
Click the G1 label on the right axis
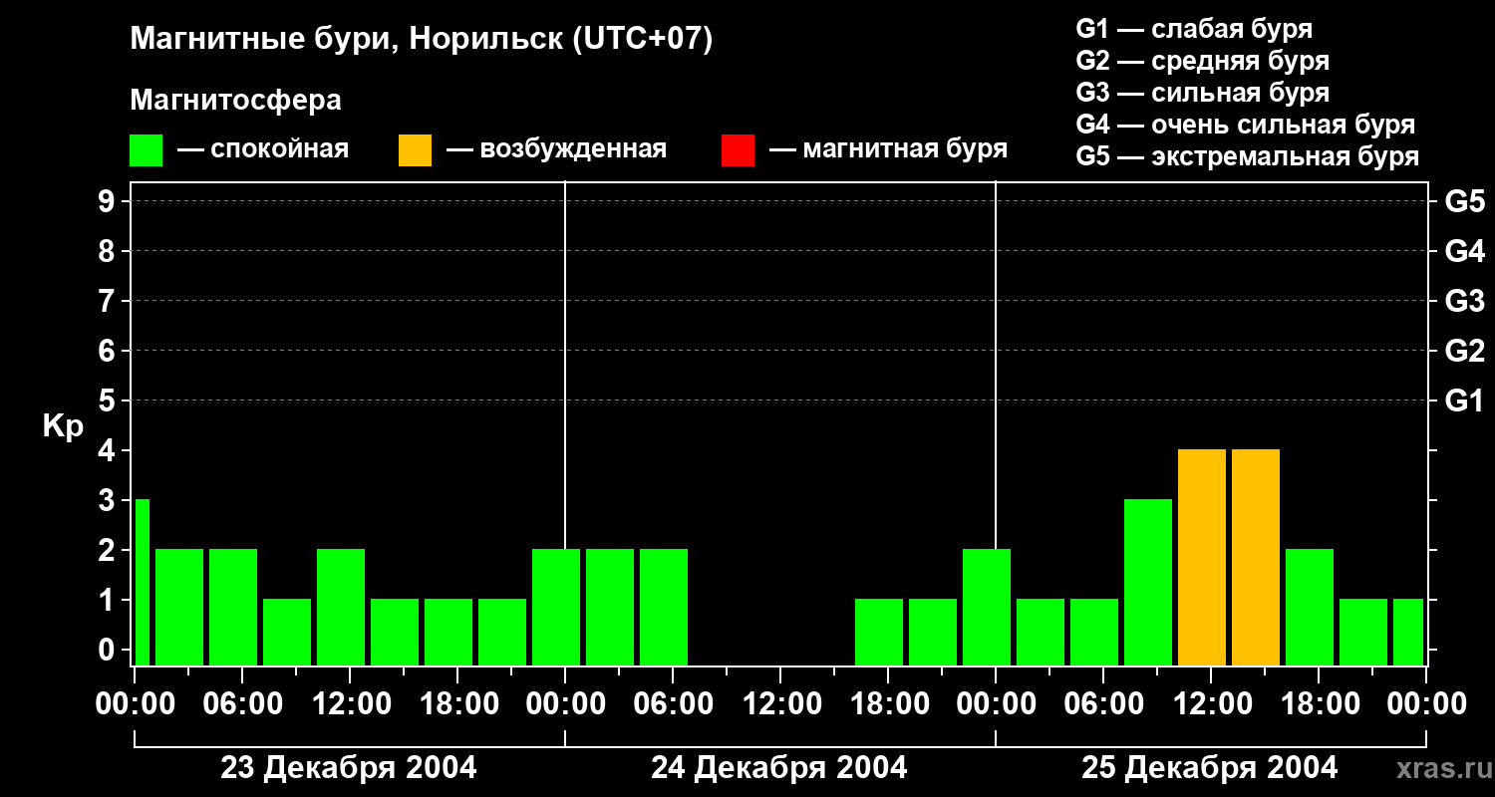pyautogui.click(x=1465, y=401)
